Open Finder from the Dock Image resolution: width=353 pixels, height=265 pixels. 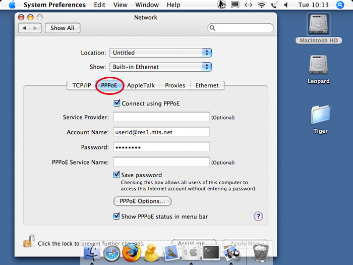pyautogui.click(x=92, y=253)
